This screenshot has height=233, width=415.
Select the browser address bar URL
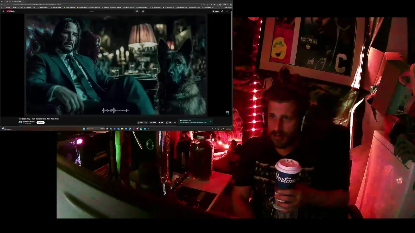pyautogui.click(x=37, y=5)
